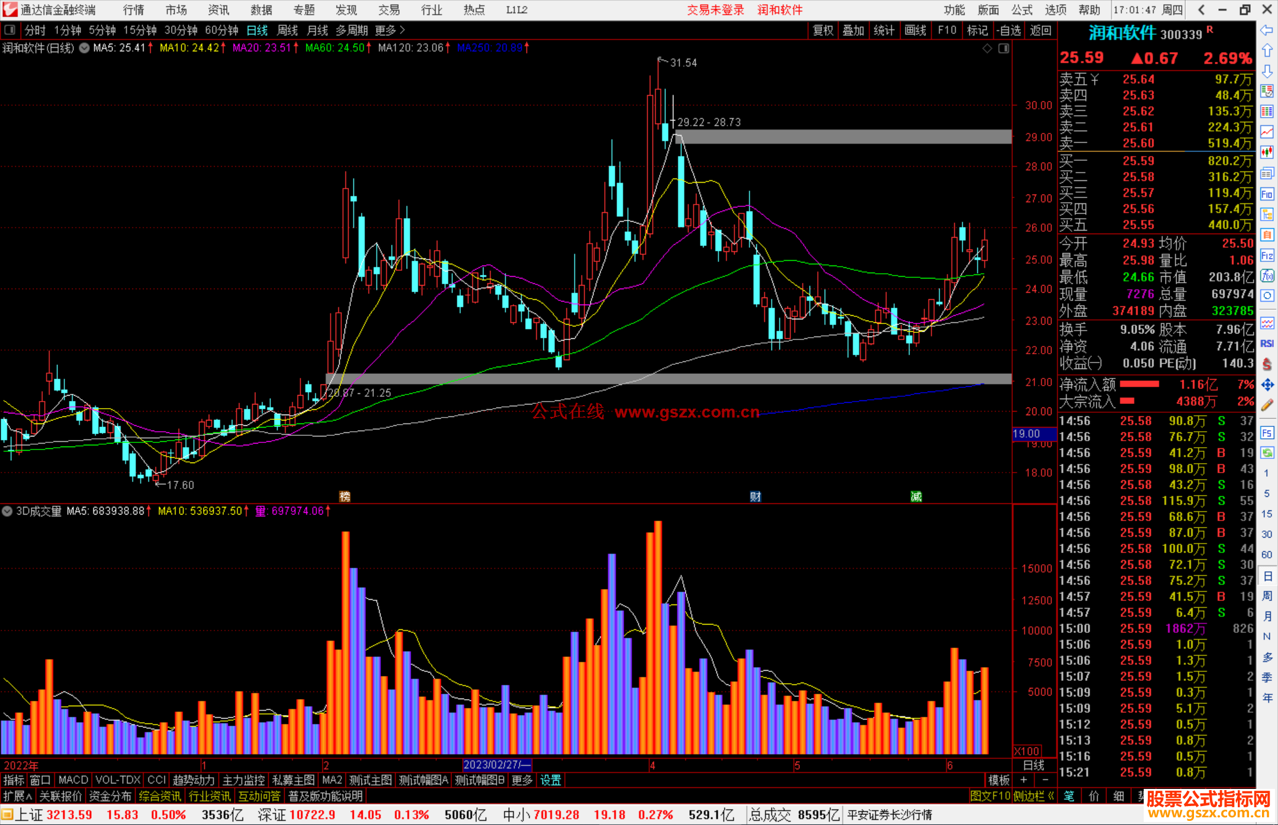Open the news documents sidebar icon
Image resolution: width=1278 pixels, height=825 pixels.
pyautogui.click(x=1267, y=173)
